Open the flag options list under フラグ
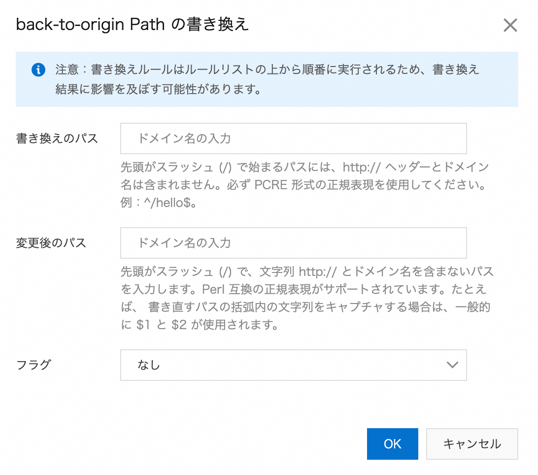 click(x=293, y=365)
